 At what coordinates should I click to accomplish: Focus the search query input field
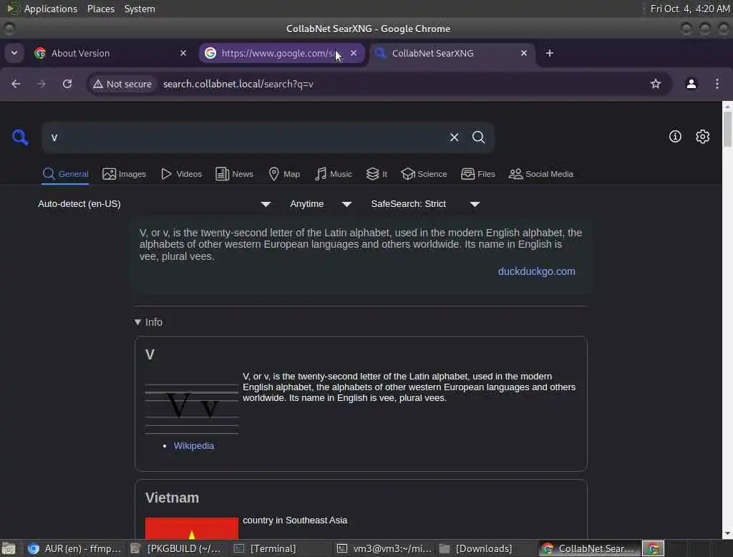[246, 137]
